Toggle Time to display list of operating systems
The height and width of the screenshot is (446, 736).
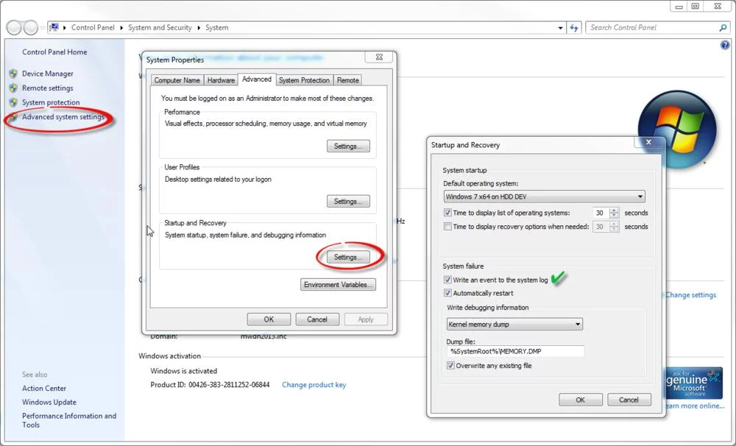pos(447,213)
